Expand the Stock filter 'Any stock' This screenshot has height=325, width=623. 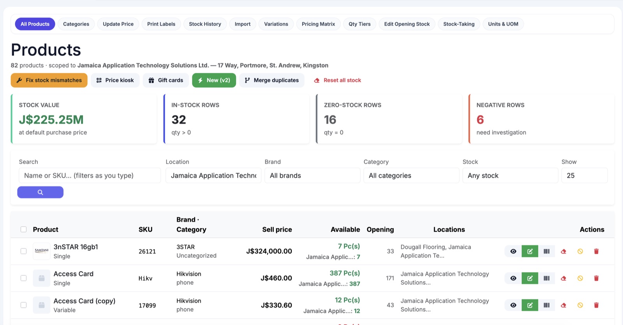(510, 175)
